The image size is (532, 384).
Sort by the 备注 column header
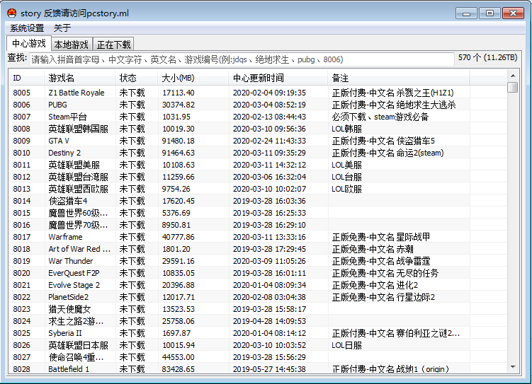(x=399, y=78)
